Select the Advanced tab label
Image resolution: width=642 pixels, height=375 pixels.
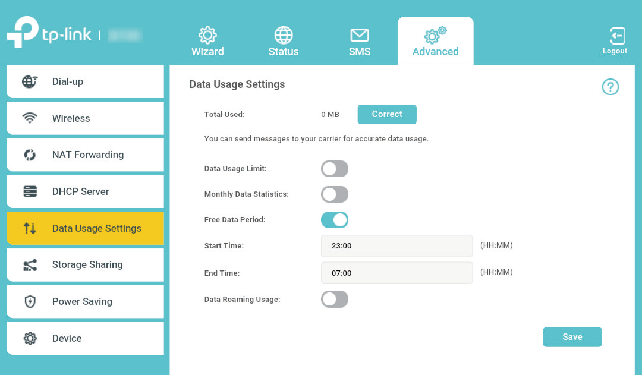coord(435,52)
